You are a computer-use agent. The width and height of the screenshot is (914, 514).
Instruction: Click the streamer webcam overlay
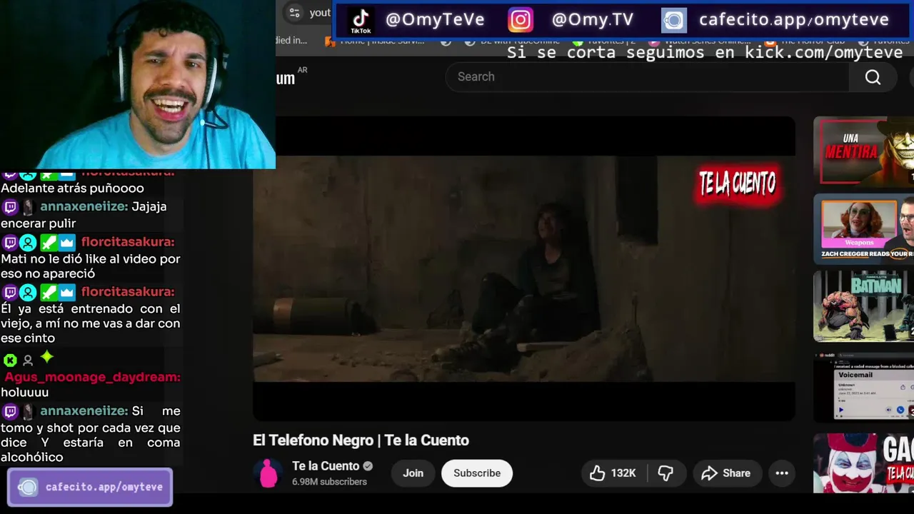pos(138,84)
